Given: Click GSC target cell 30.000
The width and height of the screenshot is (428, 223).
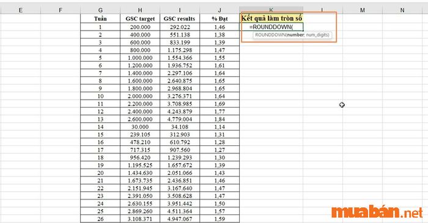Looking at the screenshot, I should coord(140,126).
